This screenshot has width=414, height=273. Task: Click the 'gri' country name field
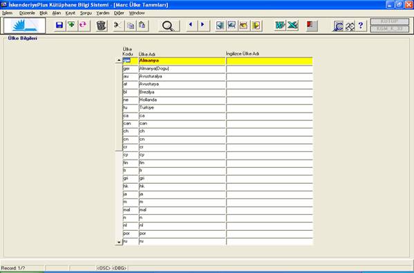[182, 178]
